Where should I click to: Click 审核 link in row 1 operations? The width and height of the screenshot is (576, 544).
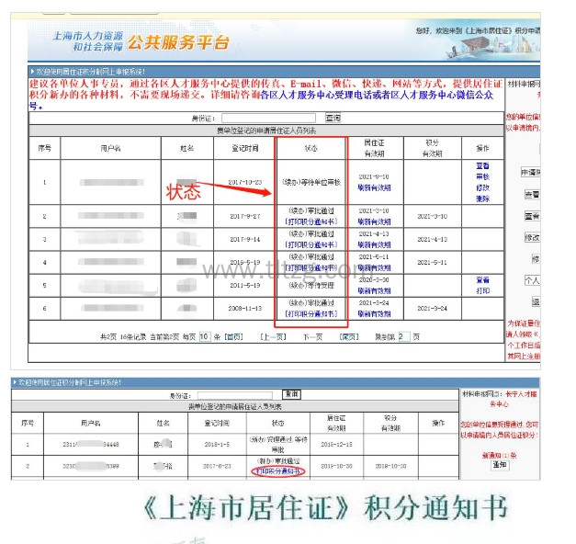482,176
